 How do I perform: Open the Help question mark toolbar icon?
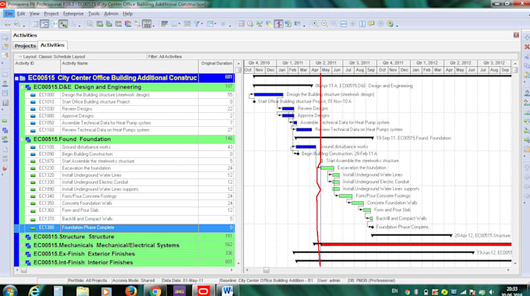pos(390,24)
